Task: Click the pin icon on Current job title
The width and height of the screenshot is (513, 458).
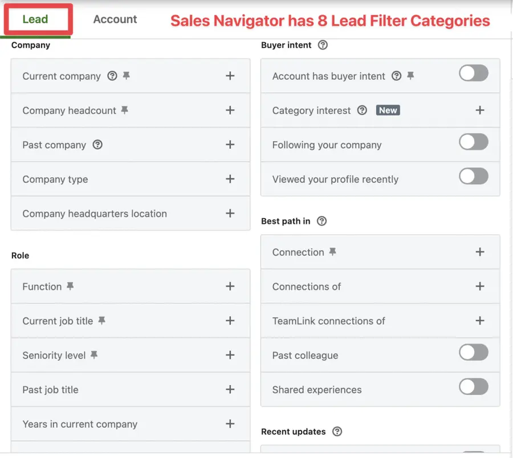Action: click(102, 321)
